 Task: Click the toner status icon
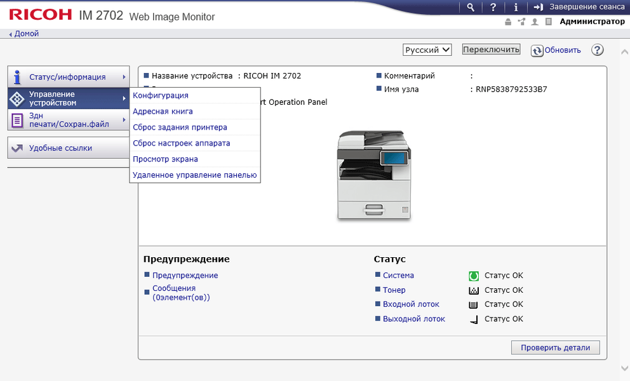pos(474,291)
